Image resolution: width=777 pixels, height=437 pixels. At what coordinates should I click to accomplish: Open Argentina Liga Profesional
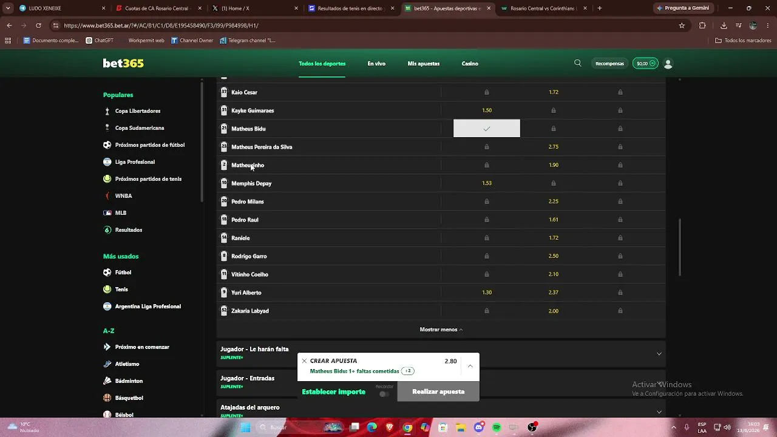[x=148, y=307]
